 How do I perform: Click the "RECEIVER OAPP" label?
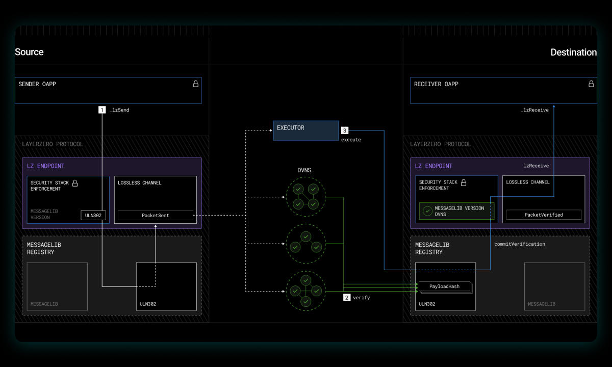(x=436, y=84)
